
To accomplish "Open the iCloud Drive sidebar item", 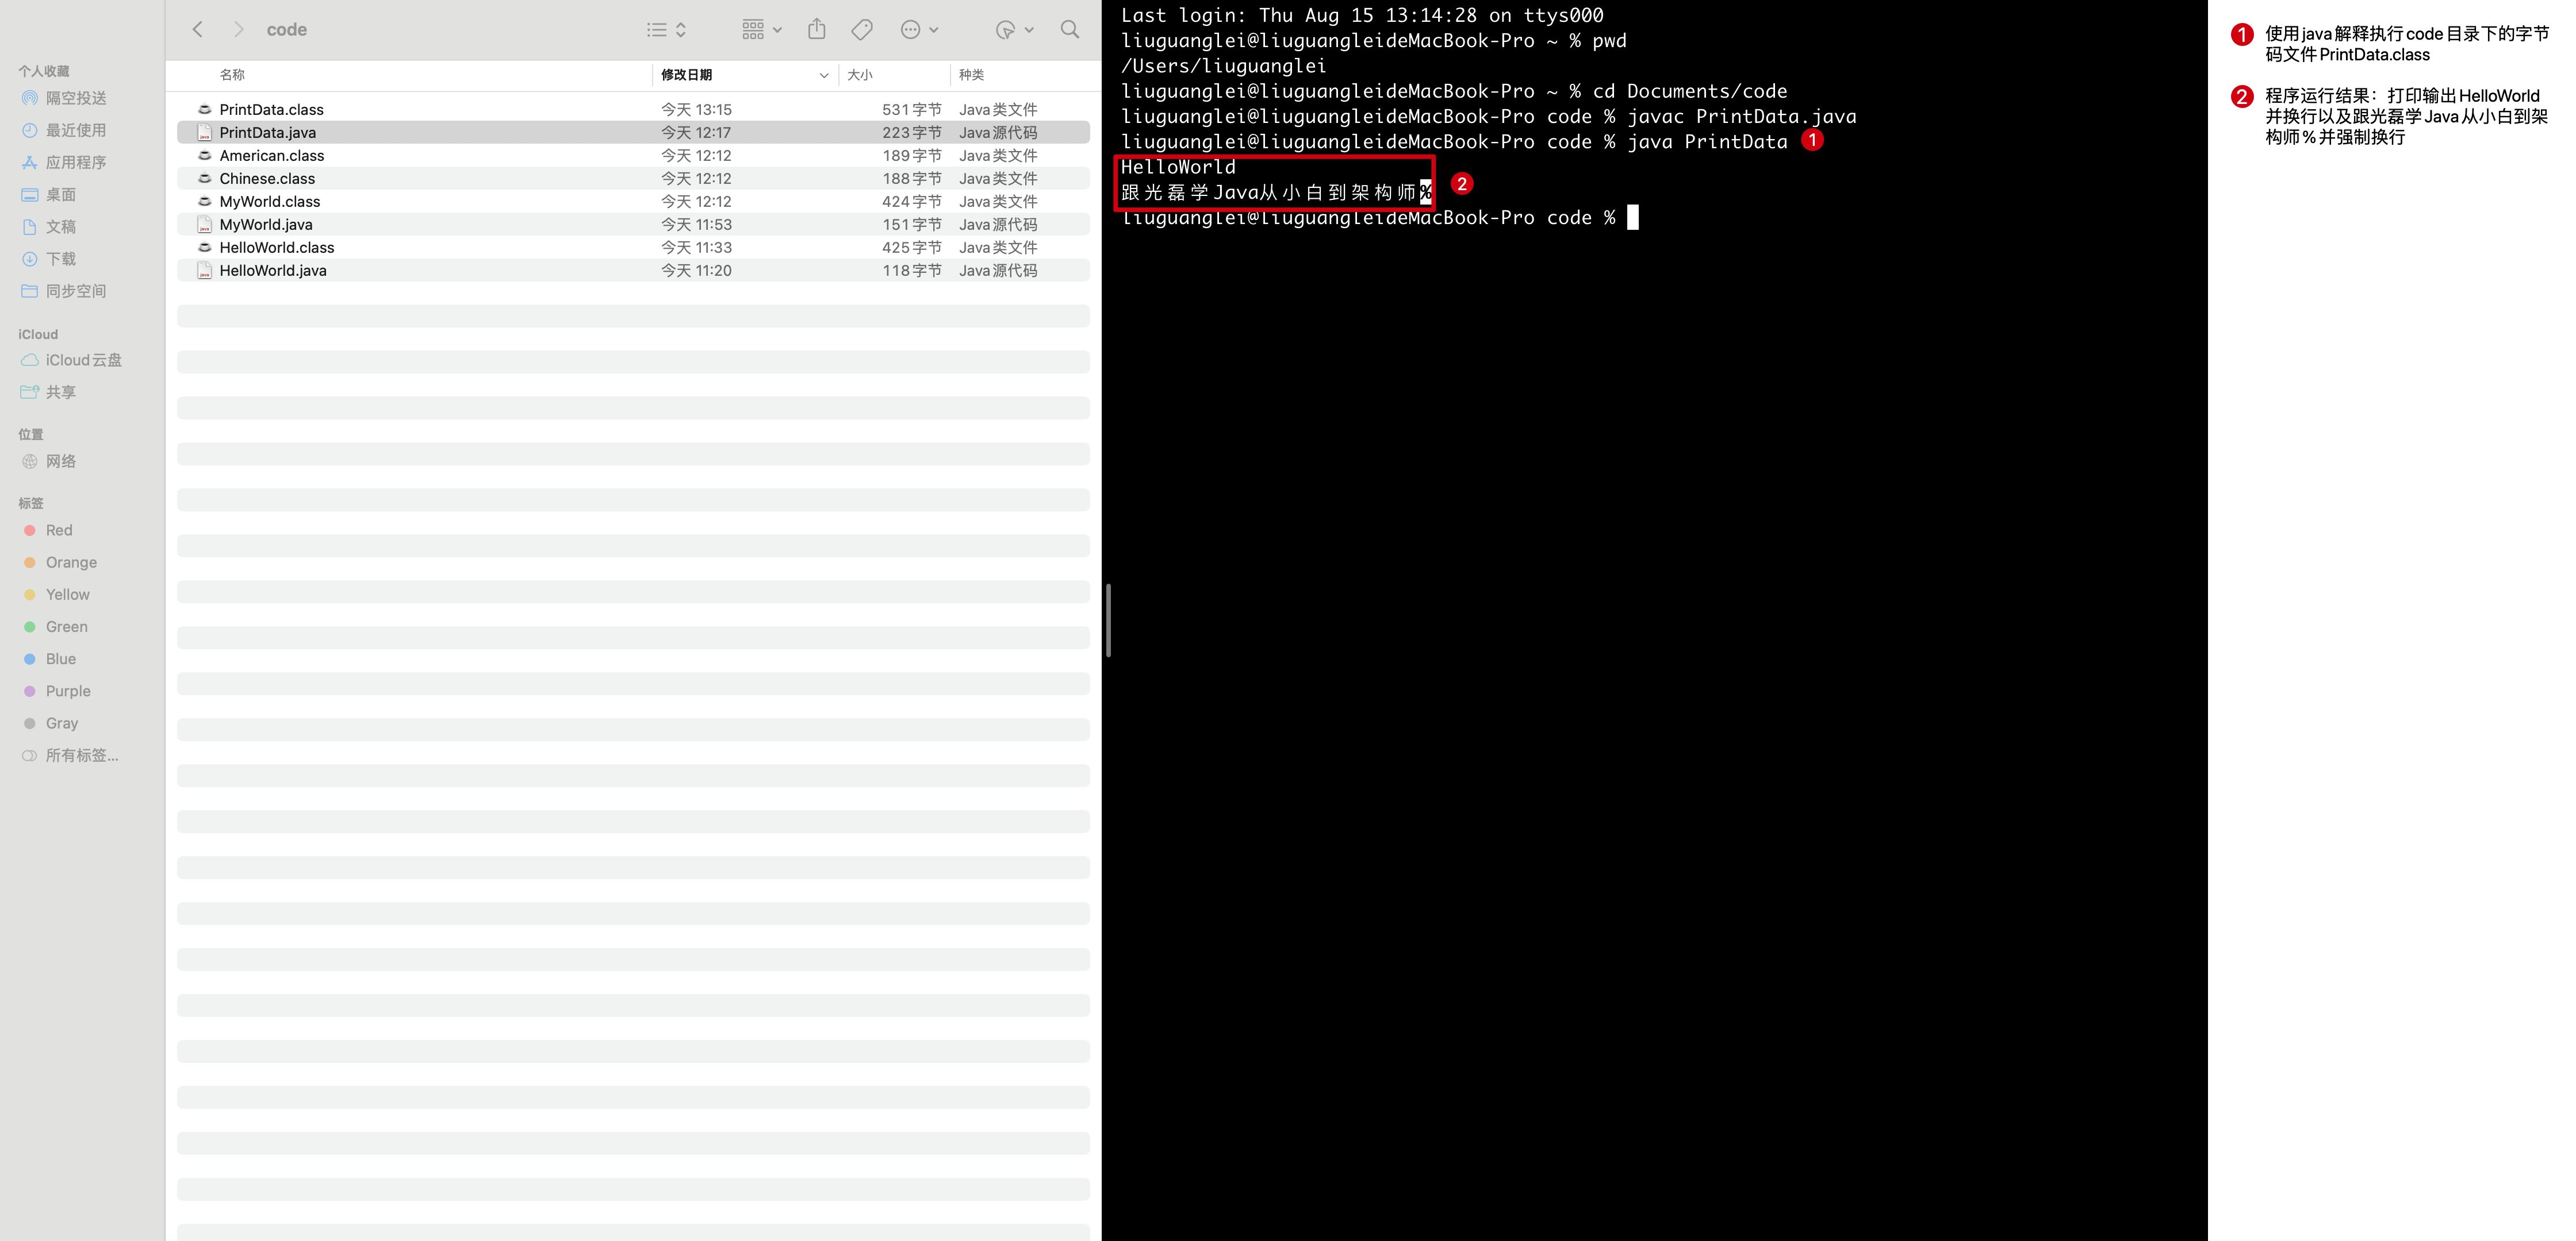I will (83, 360).
